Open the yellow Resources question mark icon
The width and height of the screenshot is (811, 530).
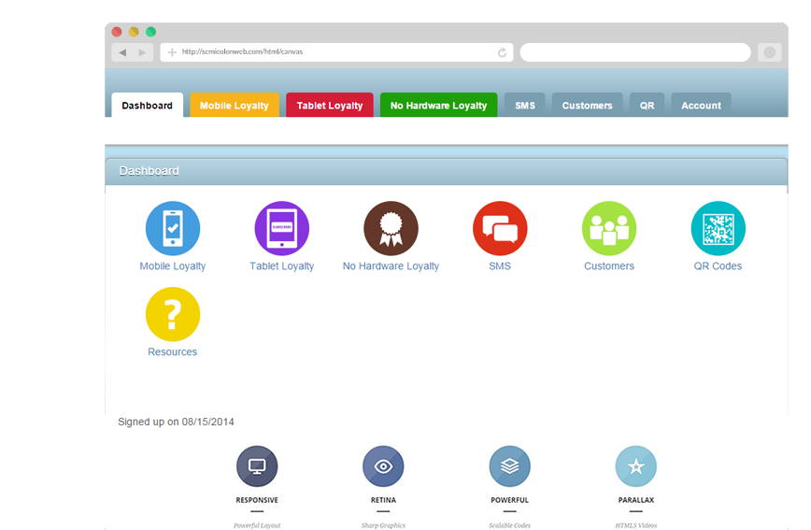pos(173,314)
